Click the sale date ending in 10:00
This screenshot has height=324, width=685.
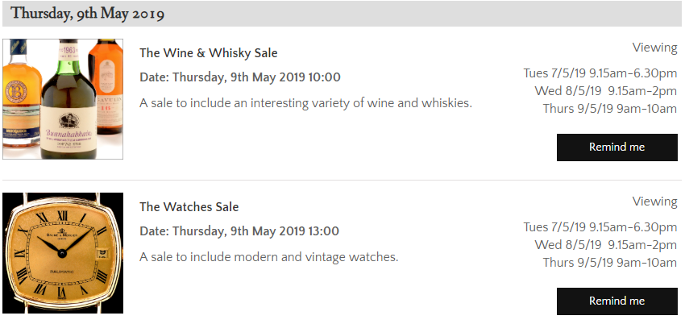pos(239,77)
